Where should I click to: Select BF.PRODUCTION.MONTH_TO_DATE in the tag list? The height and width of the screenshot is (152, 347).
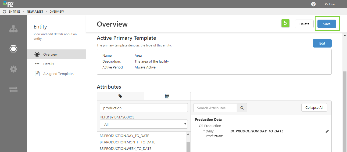(127, 142)
